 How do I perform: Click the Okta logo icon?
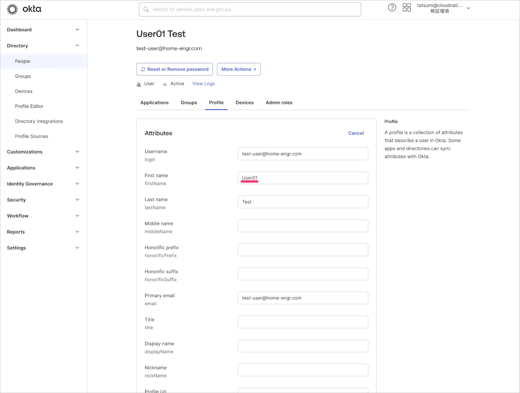click(13, 9)
